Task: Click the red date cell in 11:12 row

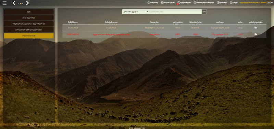Action: pos(220,34)
